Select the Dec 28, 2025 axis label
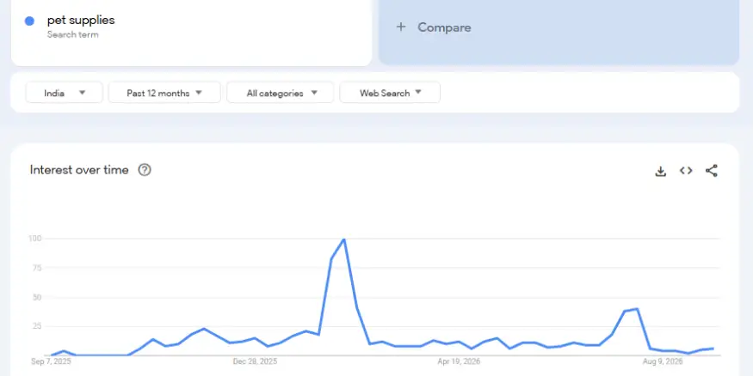 255,361
